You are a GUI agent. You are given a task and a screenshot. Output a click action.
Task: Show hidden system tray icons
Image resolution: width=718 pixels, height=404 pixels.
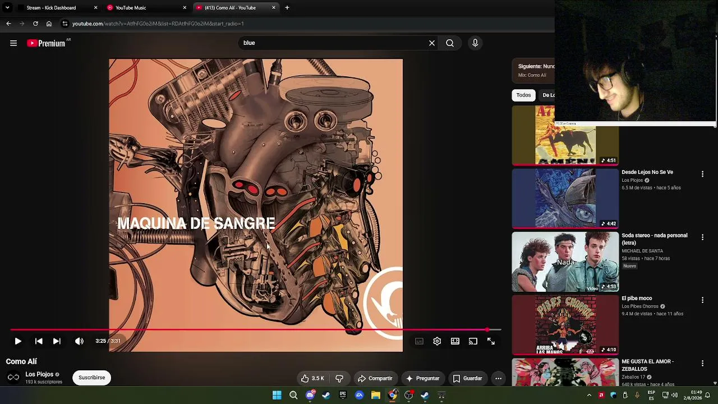coord(589,396)
